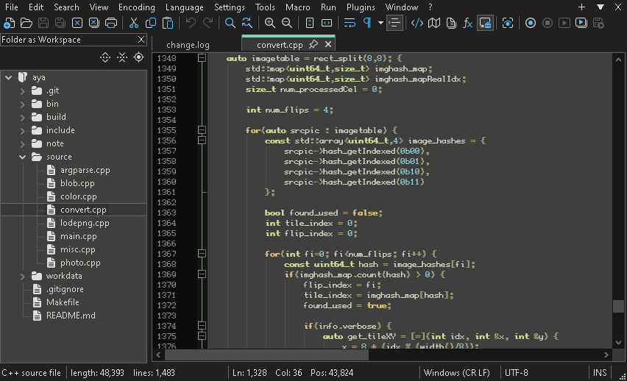Click the Print toolbar icon
The image size is (627, 381).
[111, 23]
